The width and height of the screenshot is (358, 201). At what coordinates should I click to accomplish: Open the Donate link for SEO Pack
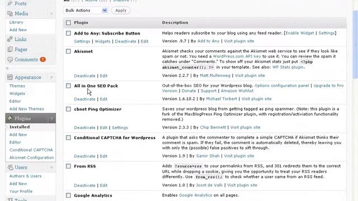click(x=189, y=90)
